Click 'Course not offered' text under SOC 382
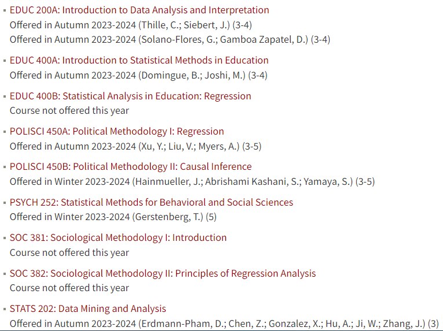 click(x=69, y=288)
